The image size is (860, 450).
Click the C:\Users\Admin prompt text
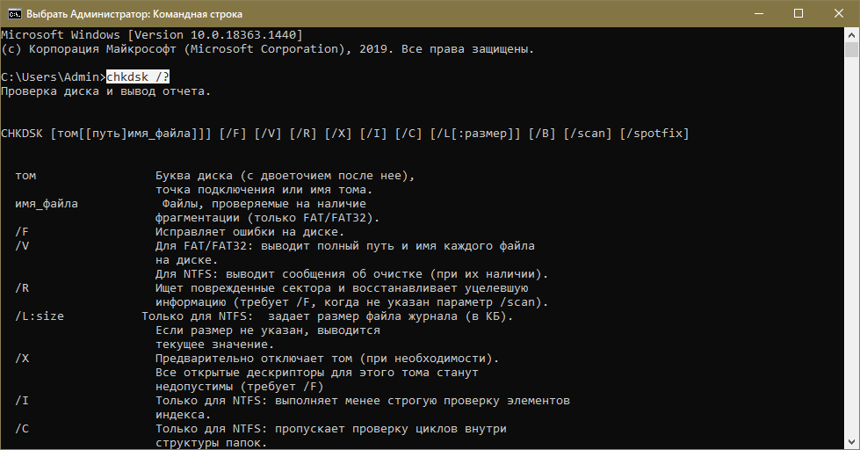[53, 77]
